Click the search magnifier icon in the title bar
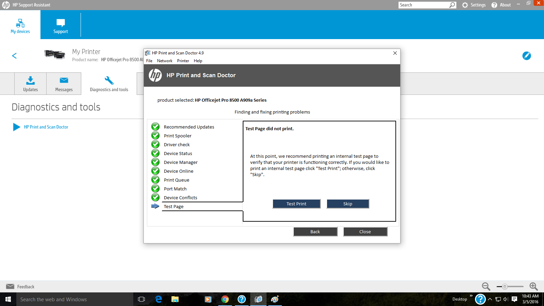544x306 pixels. 452,5
